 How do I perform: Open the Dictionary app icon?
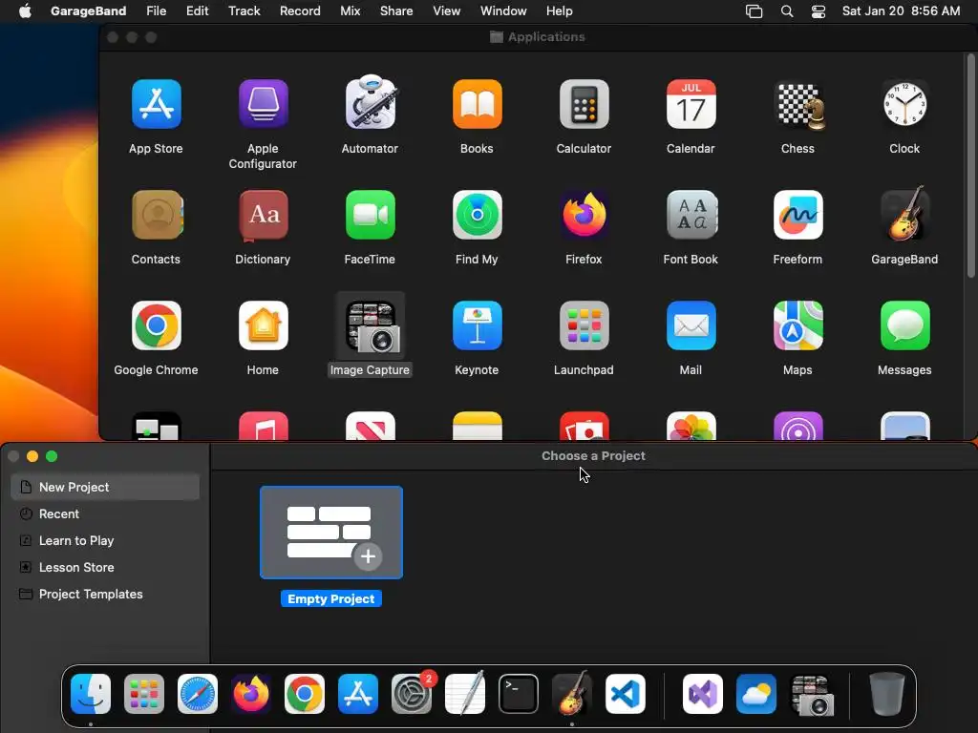[x=264, y=216]
